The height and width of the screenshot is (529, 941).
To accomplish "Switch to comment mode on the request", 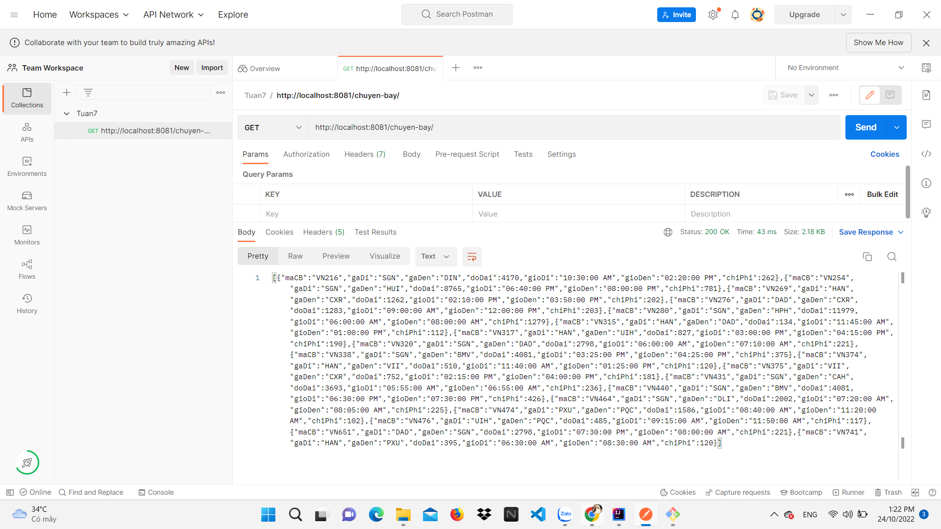I will pos(891,95).
